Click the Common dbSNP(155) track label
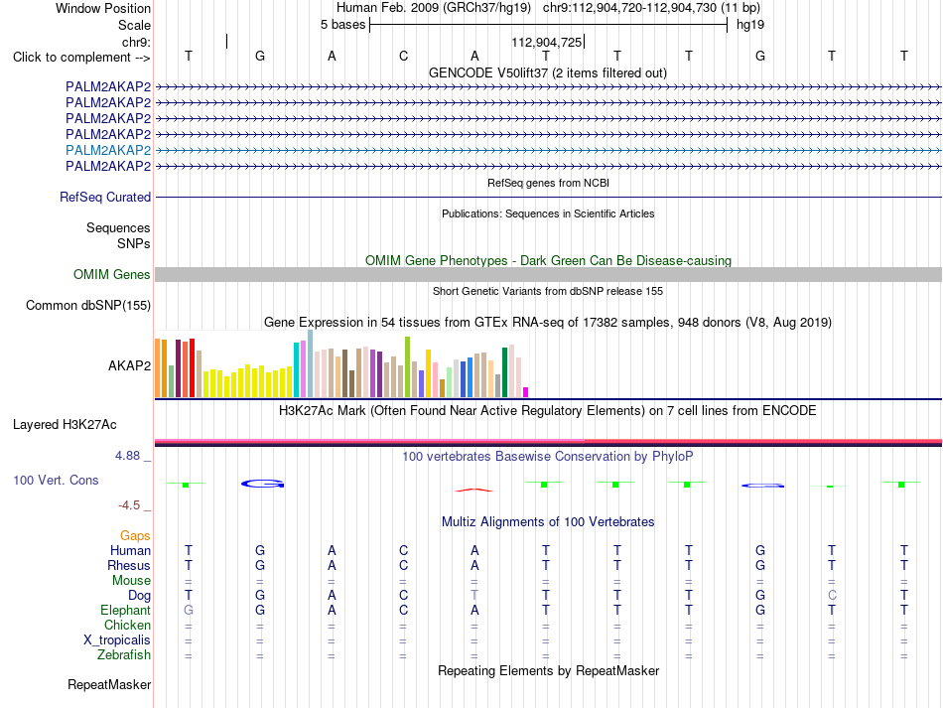The width and height of the screenshot is (943, 708). tap(88, 306)
